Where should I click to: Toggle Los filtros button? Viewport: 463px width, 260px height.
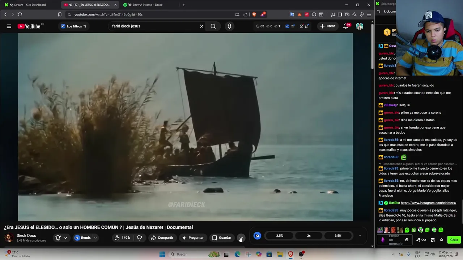(73, 26)
